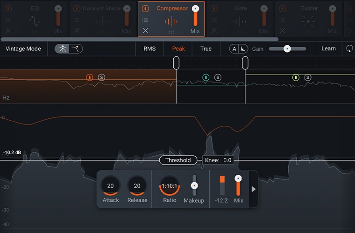Enable Vintage Mode
The image size is (355, 233).
[x=23, y=49]
